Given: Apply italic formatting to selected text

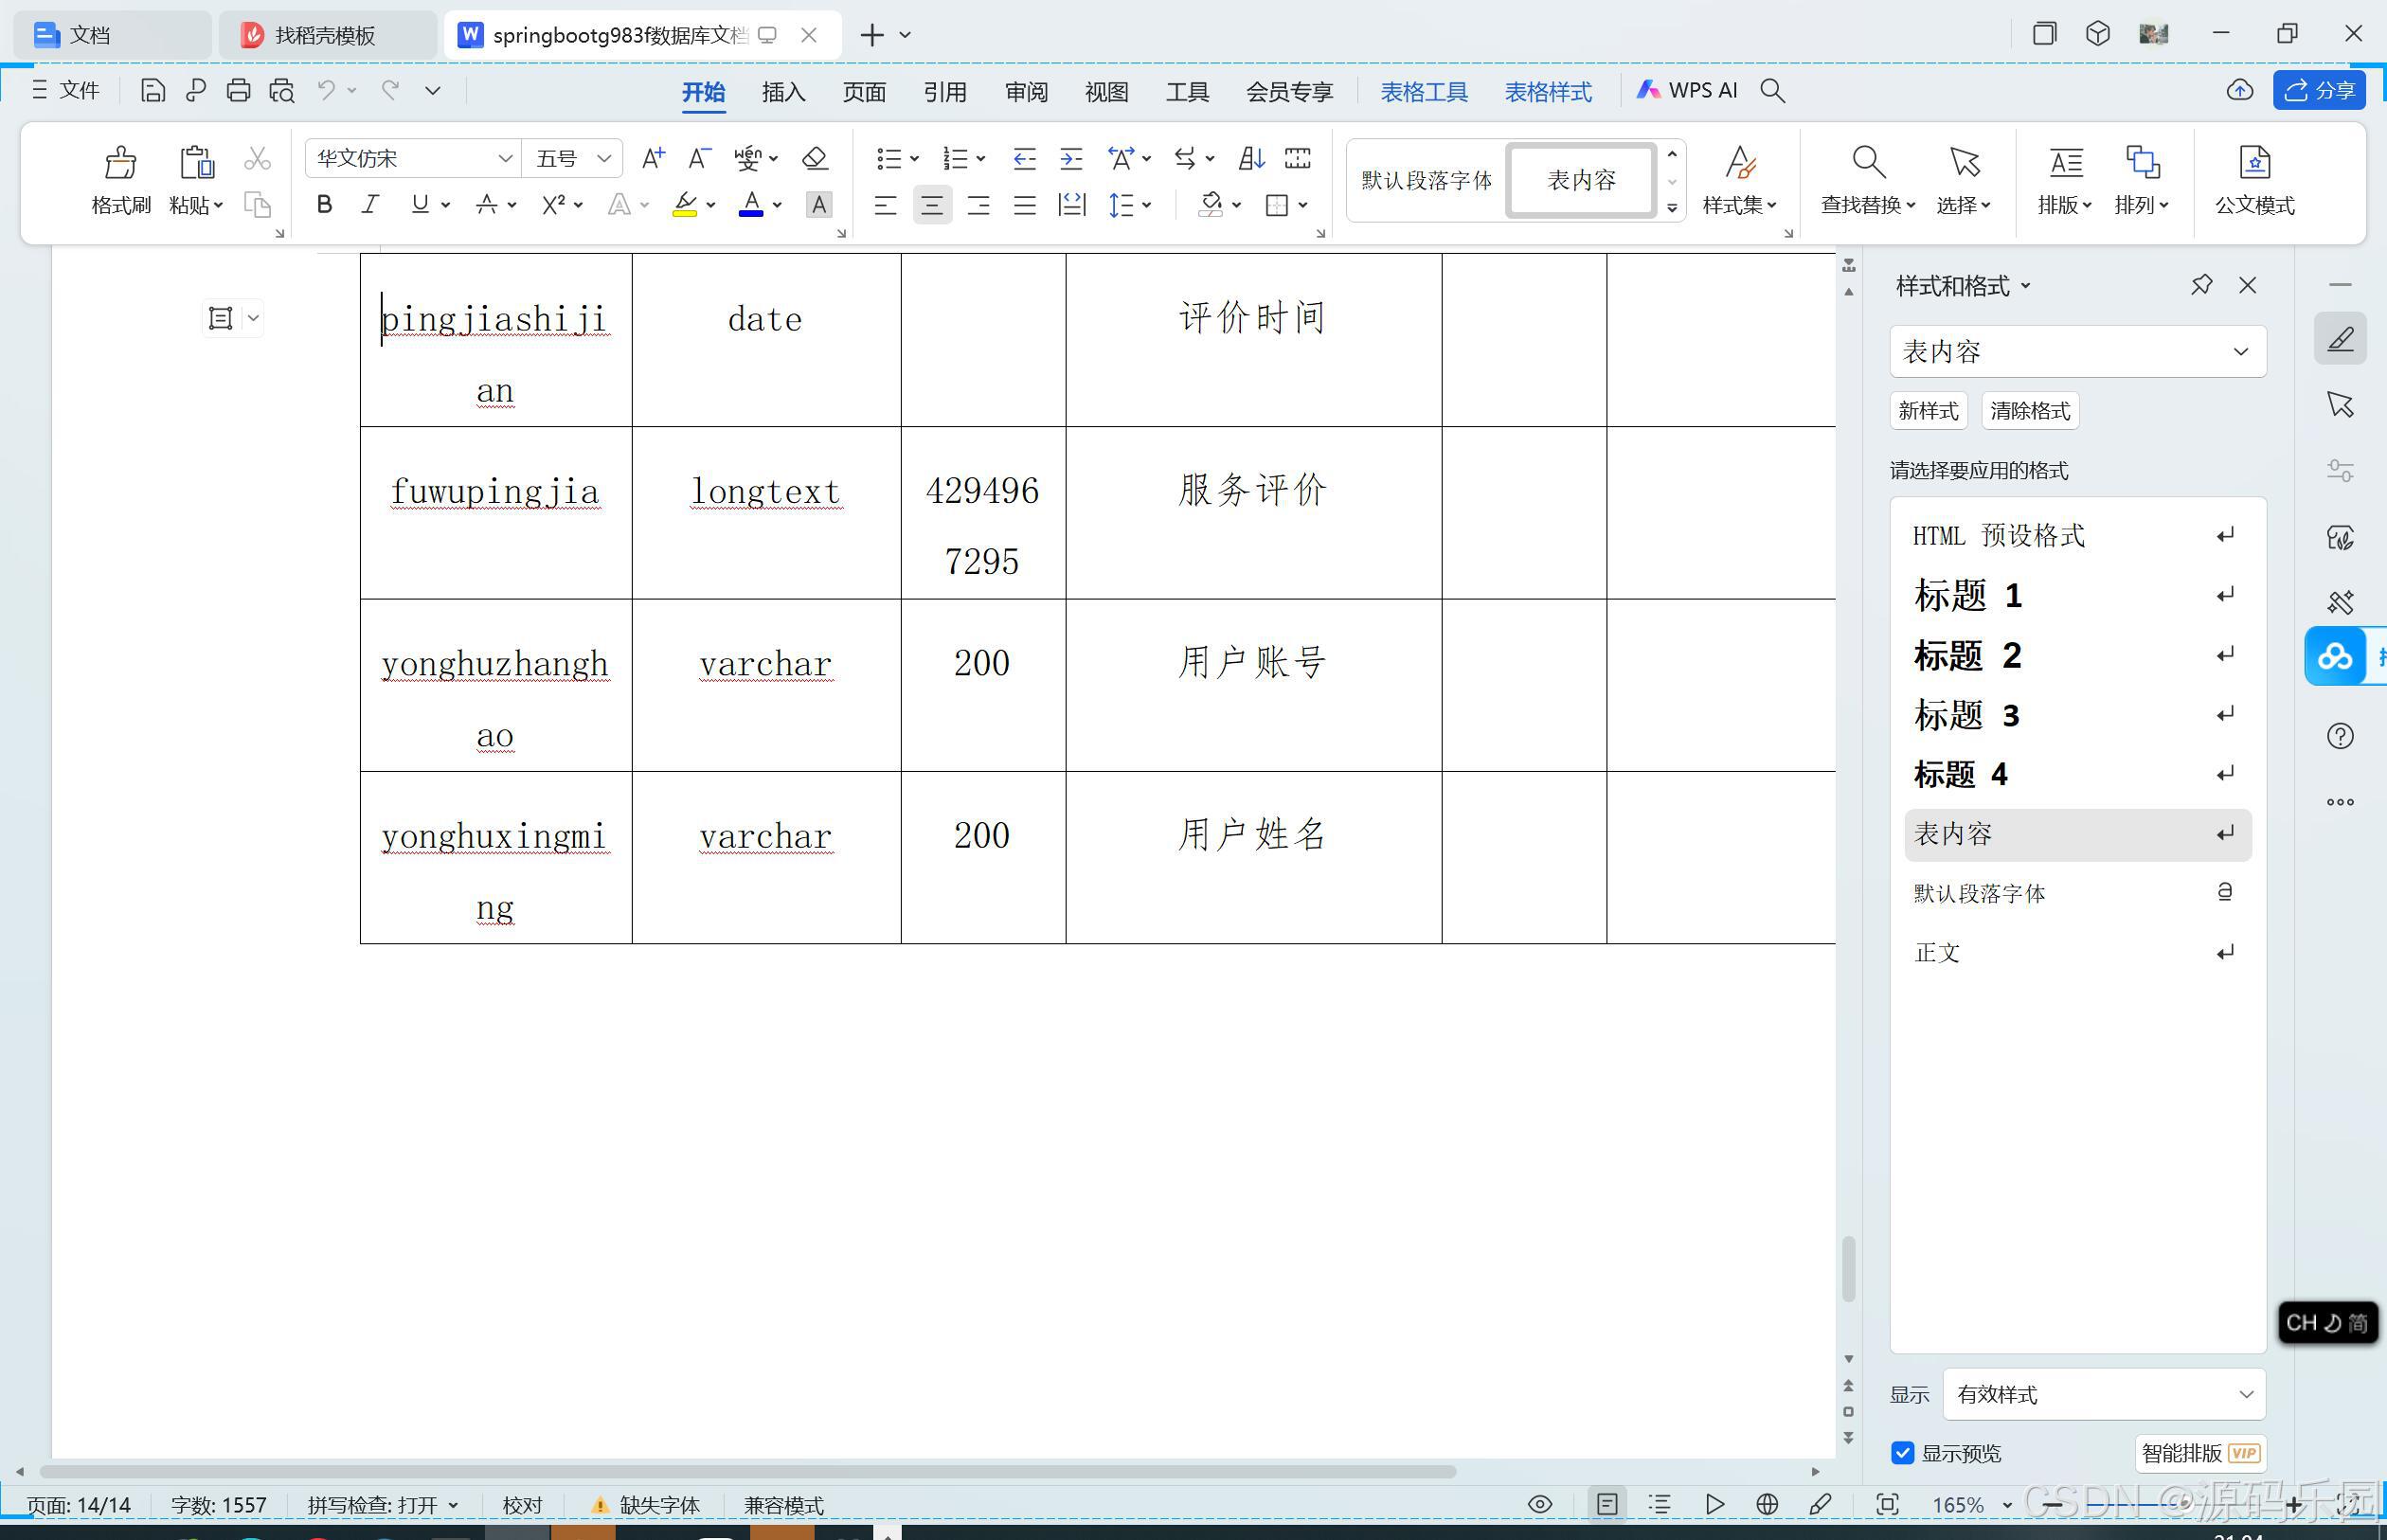Looking at the screenshot, I should tap(370, 204).
